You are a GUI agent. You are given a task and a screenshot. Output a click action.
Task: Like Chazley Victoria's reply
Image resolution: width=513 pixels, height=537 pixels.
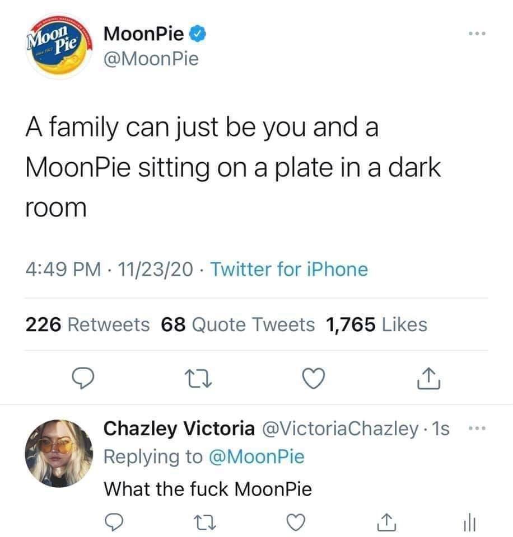297,523
